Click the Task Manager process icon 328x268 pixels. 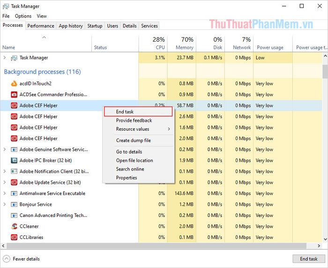click(14, 58)
